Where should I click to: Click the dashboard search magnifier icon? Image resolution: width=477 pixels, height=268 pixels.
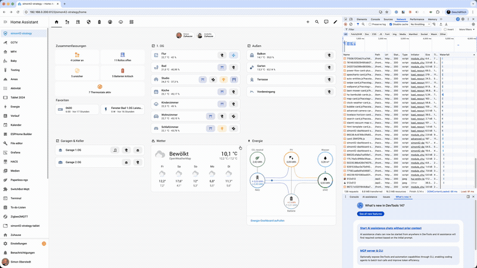(x=317, y=22)
